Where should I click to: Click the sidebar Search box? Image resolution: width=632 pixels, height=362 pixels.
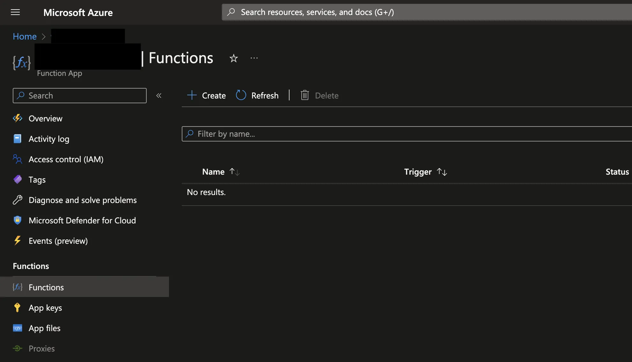pyautogui.click(x=80, y=96)
